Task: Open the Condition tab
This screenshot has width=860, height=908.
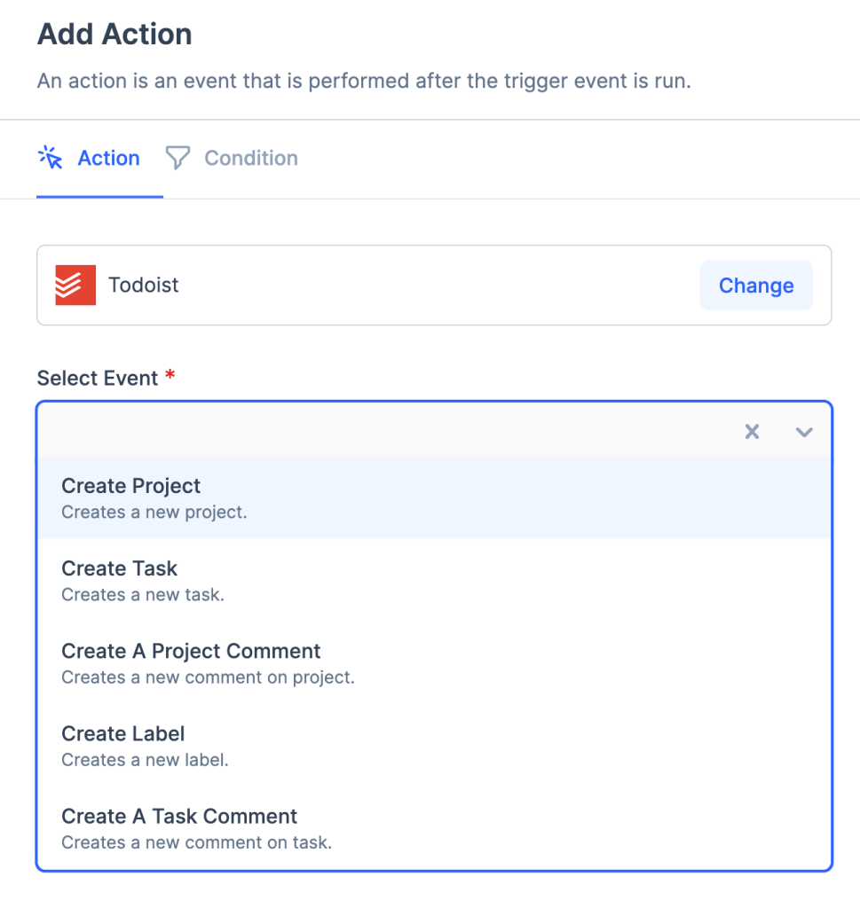Action: [x=250, y=158]
